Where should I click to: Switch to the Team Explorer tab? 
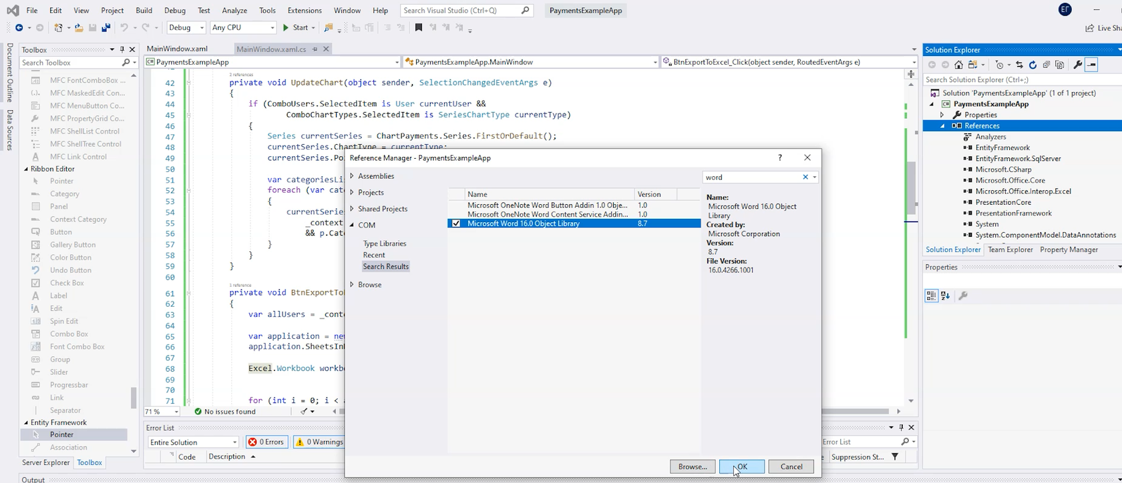1010,250
